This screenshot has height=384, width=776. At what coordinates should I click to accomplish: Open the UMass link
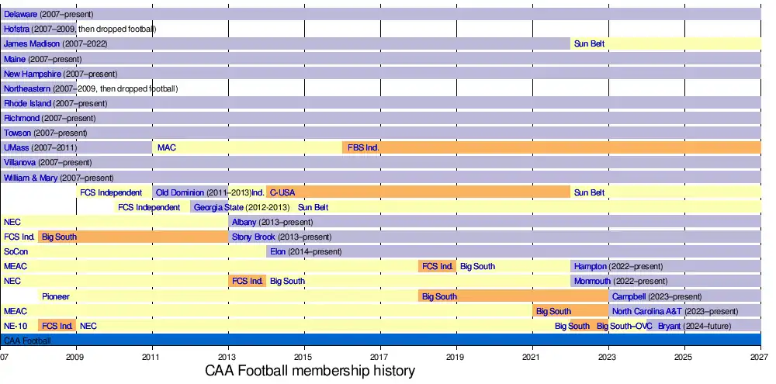[16, 147]
